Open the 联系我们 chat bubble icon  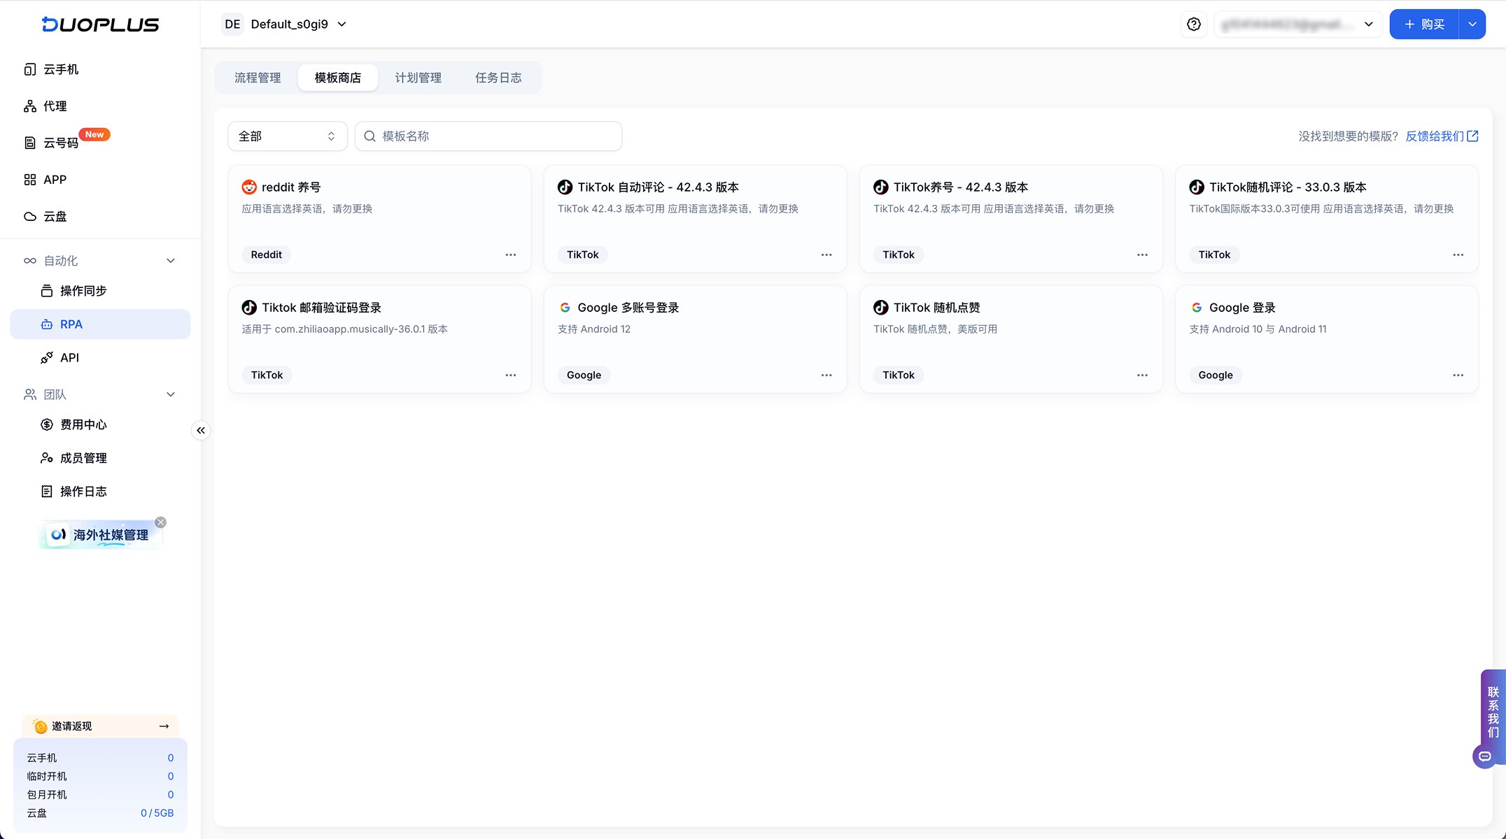click(x=1484, y=756)
